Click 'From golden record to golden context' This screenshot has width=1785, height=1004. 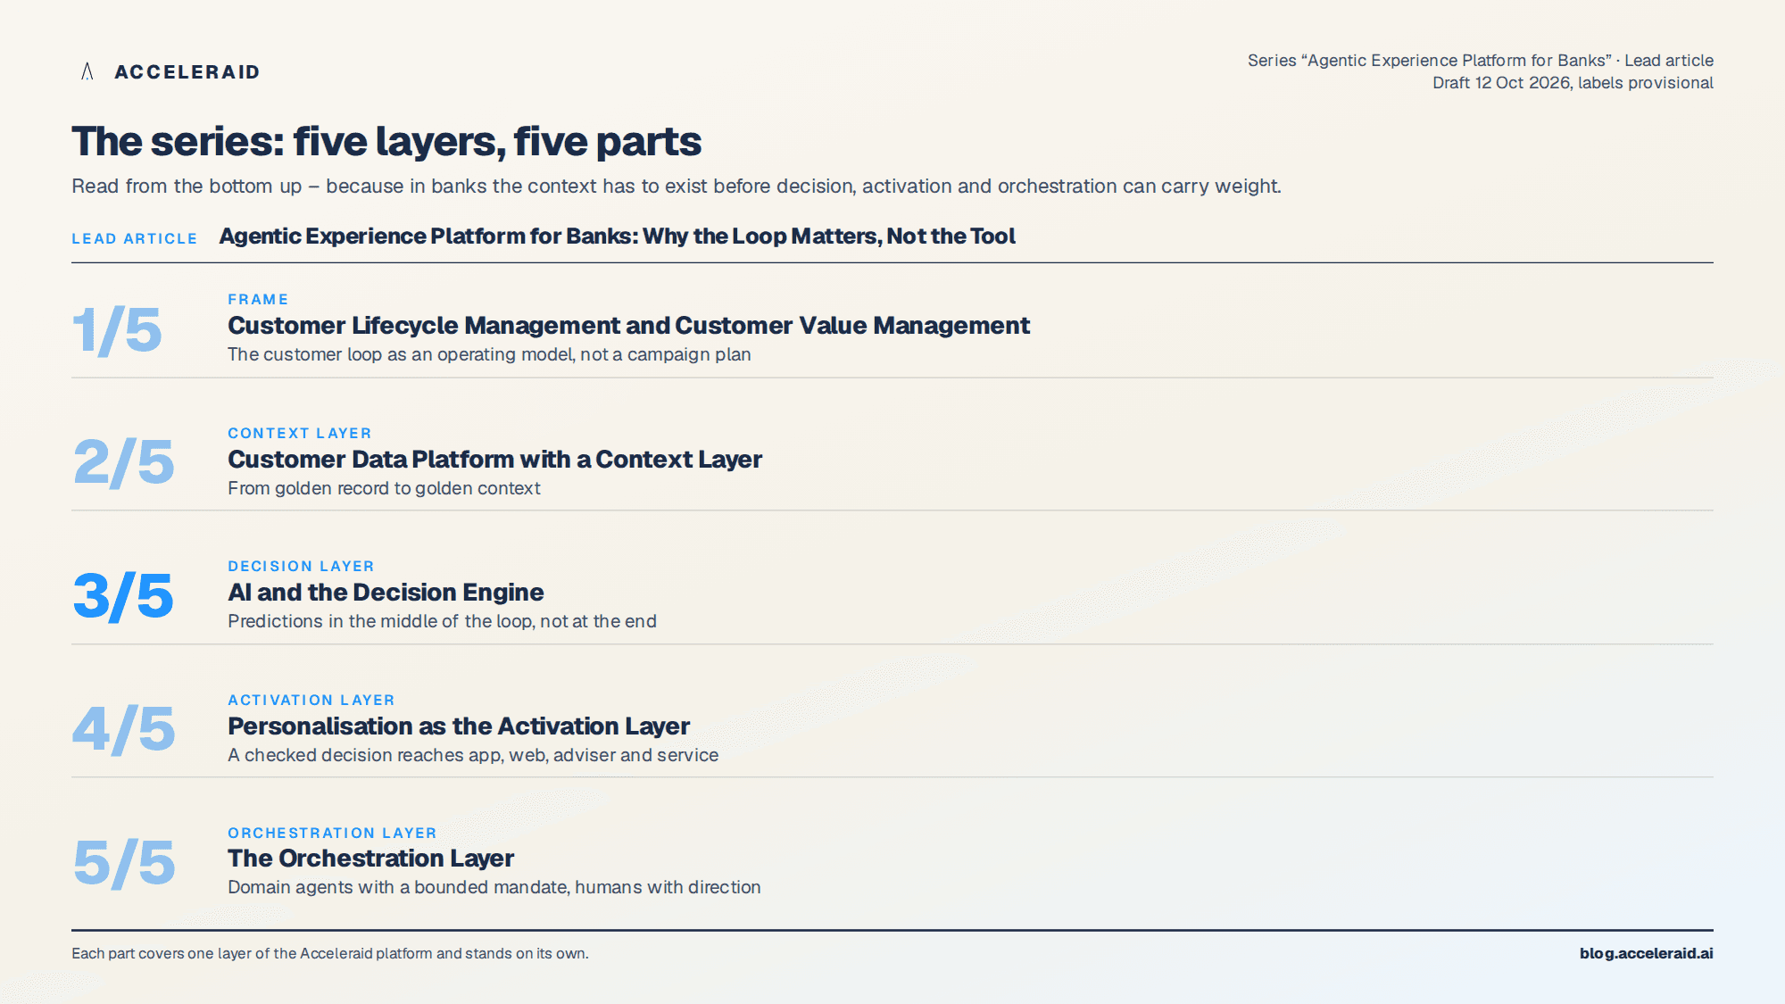[384, 488]
